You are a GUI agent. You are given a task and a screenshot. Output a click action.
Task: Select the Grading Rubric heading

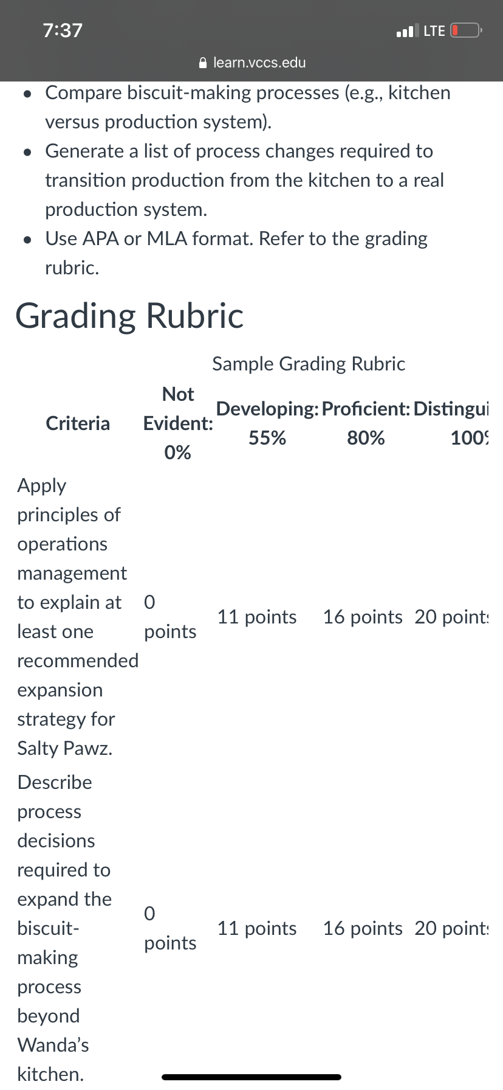click(129, 316)
